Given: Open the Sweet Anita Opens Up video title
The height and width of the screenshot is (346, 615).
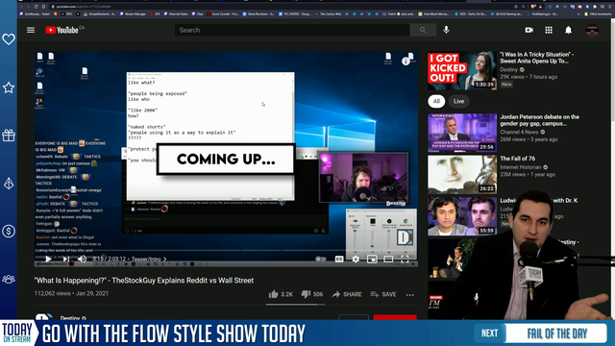Looking at the screenshot, I should pyautogui.click(x=536, y=58).
